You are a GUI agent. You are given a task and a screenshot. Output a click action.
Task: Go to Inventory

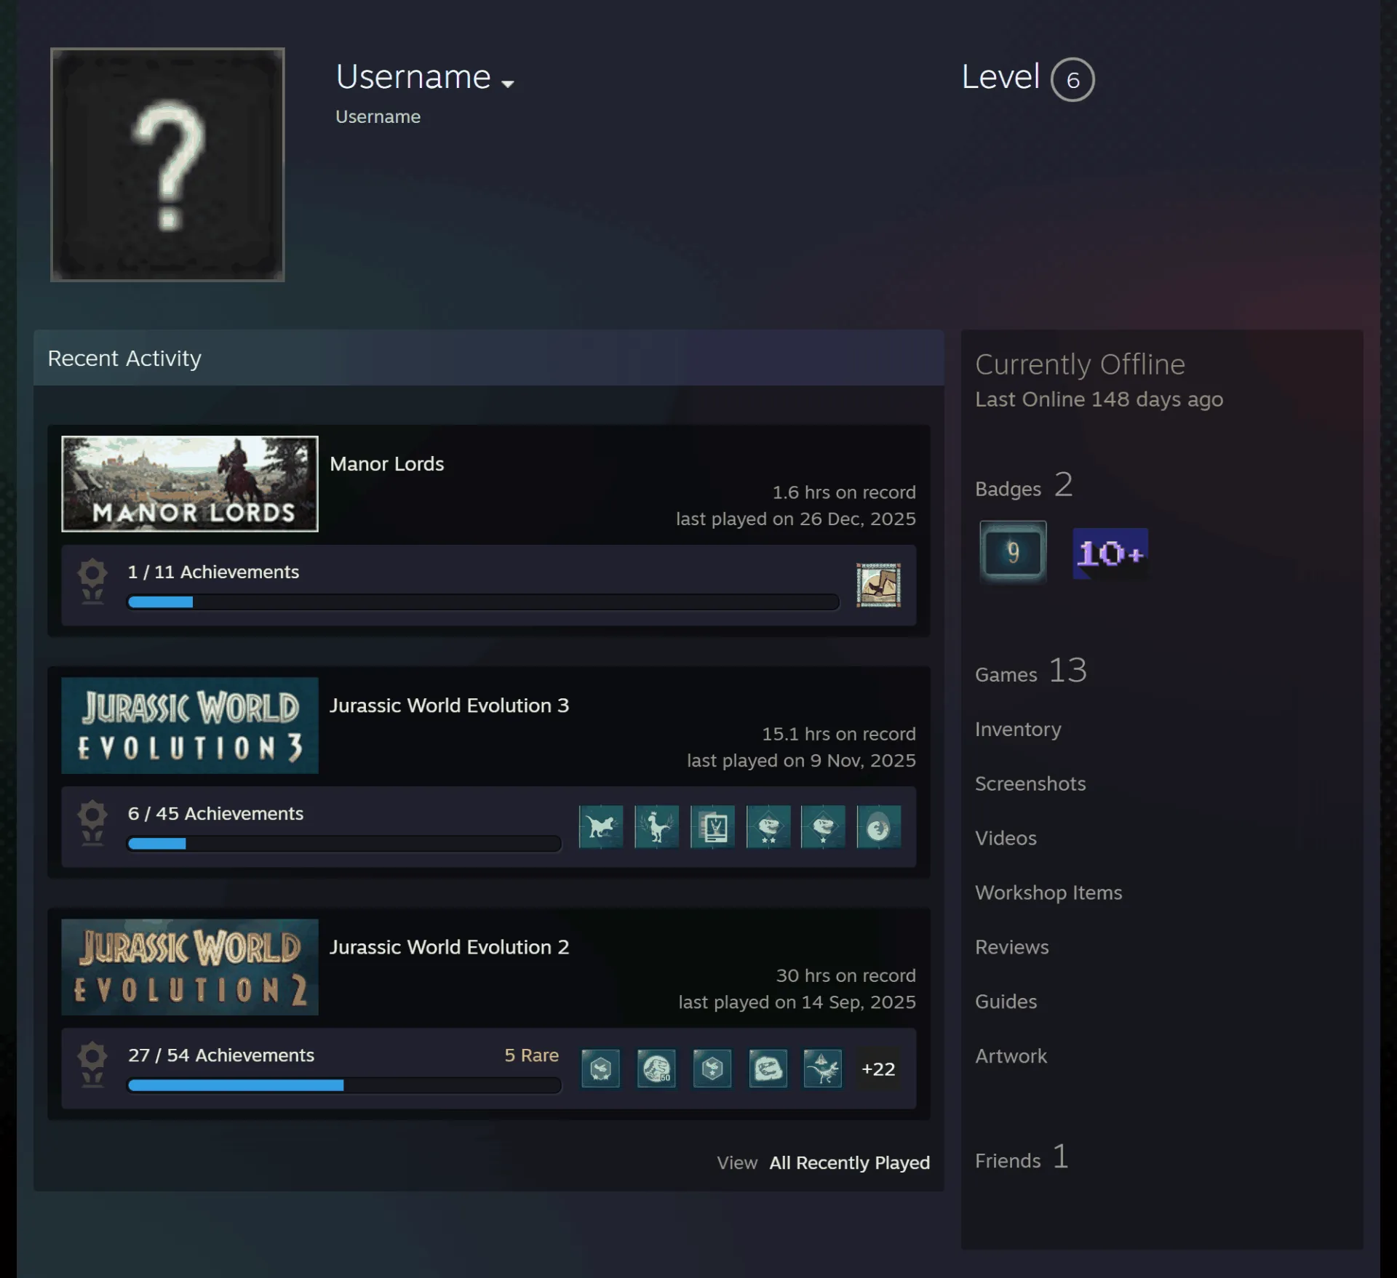pos(1018,729)
